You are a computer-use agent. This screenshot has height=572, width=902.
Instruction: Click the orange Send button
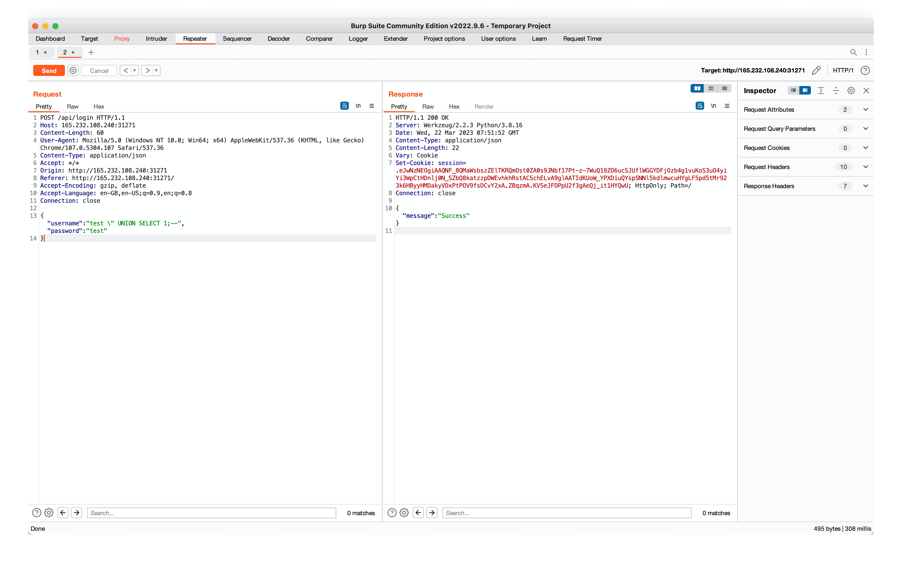click(49, 70)
